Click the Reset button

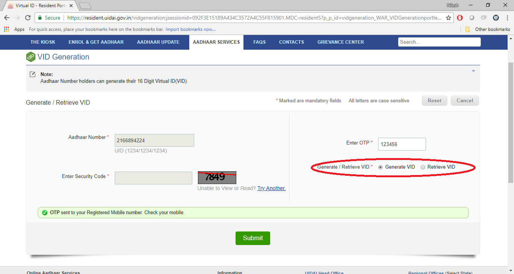[x=435, y=101]
